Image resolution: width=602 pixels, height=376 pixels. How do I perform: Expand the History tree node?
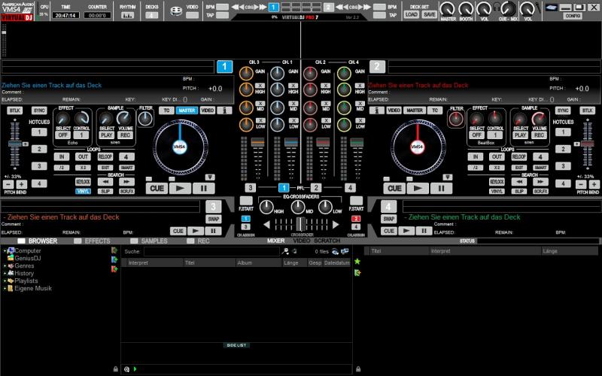5,274
